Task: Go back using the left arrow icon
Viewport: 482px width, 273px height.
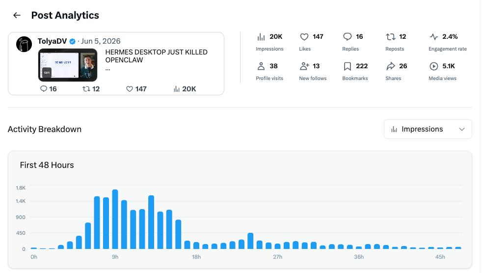Action: point(17,15)
